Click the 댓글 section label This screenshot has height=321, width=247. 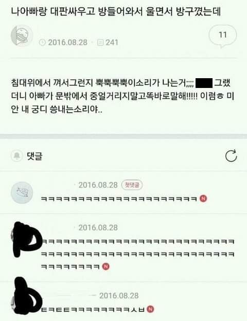click(x=34, y=156)
